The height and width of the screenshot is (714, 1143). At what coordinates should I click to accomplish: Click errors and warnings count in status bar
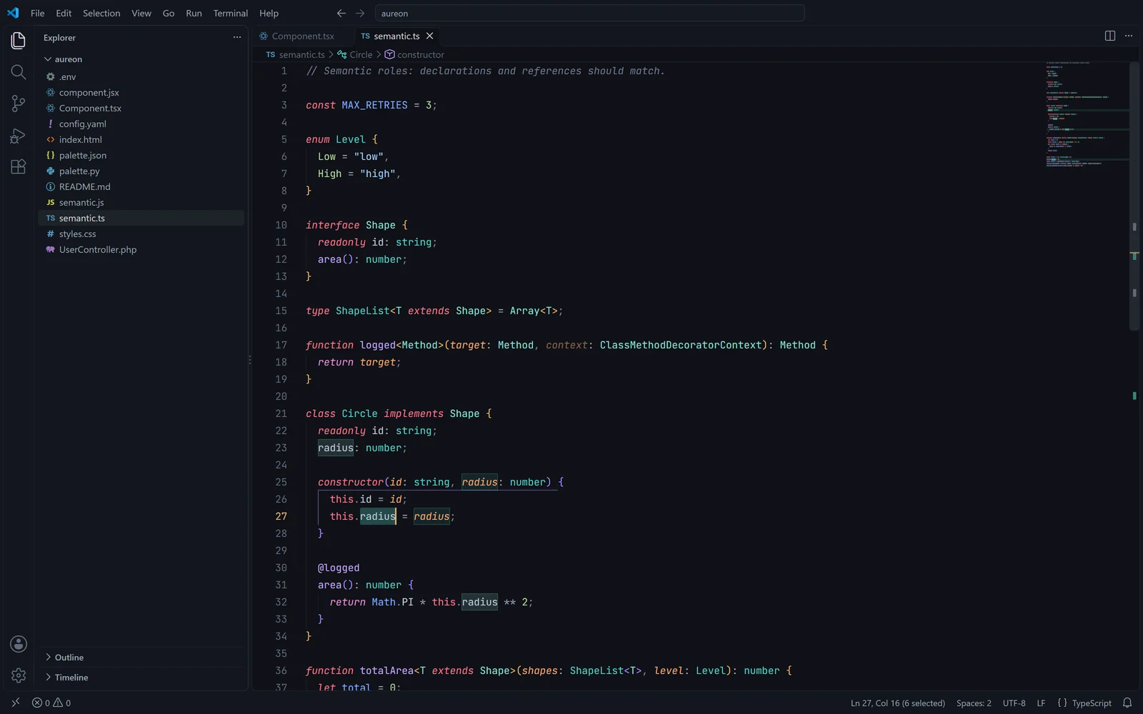point(51,703)
